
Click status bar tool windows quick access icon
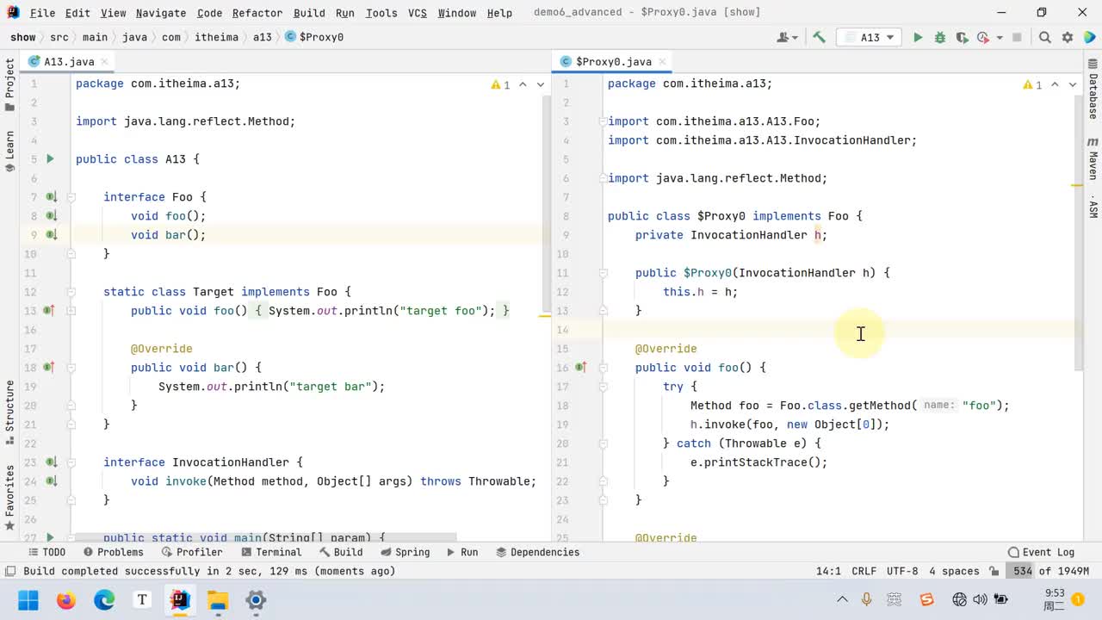tap(9, 571)
